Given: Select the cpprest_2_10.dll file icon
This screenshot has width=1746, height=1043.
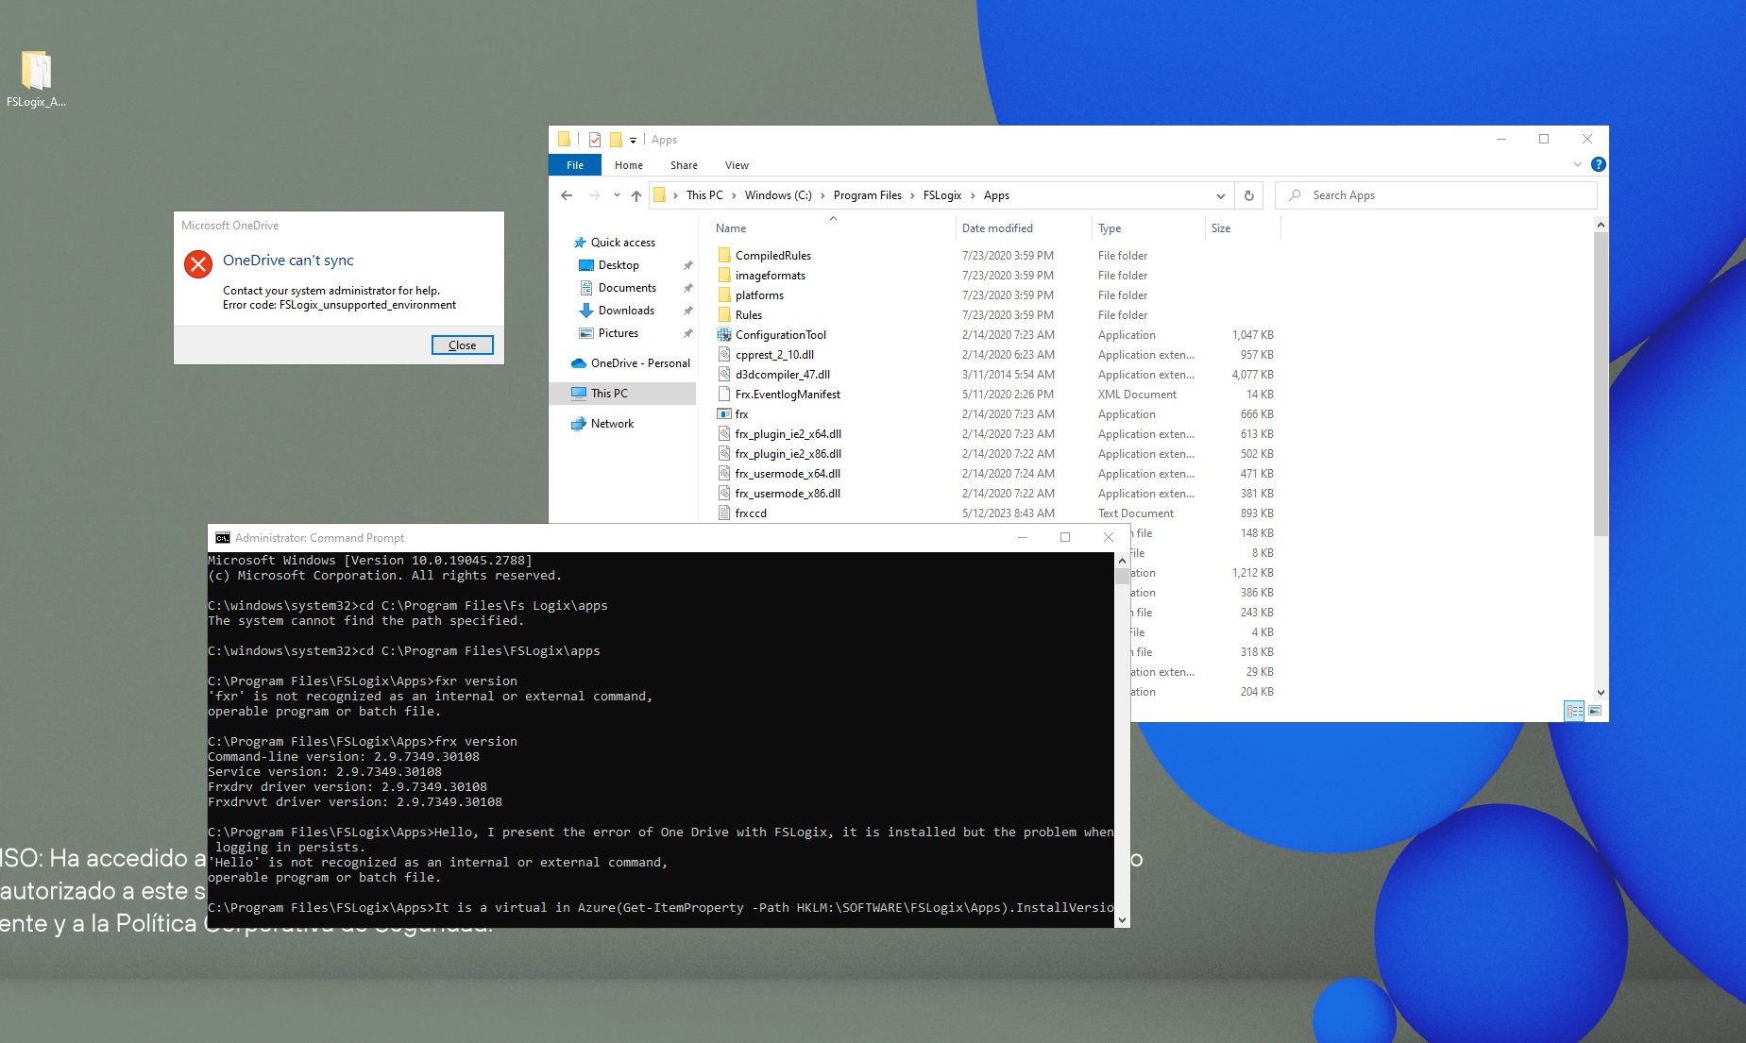Looking at the screenshot, I should click(x=724, y=355).
